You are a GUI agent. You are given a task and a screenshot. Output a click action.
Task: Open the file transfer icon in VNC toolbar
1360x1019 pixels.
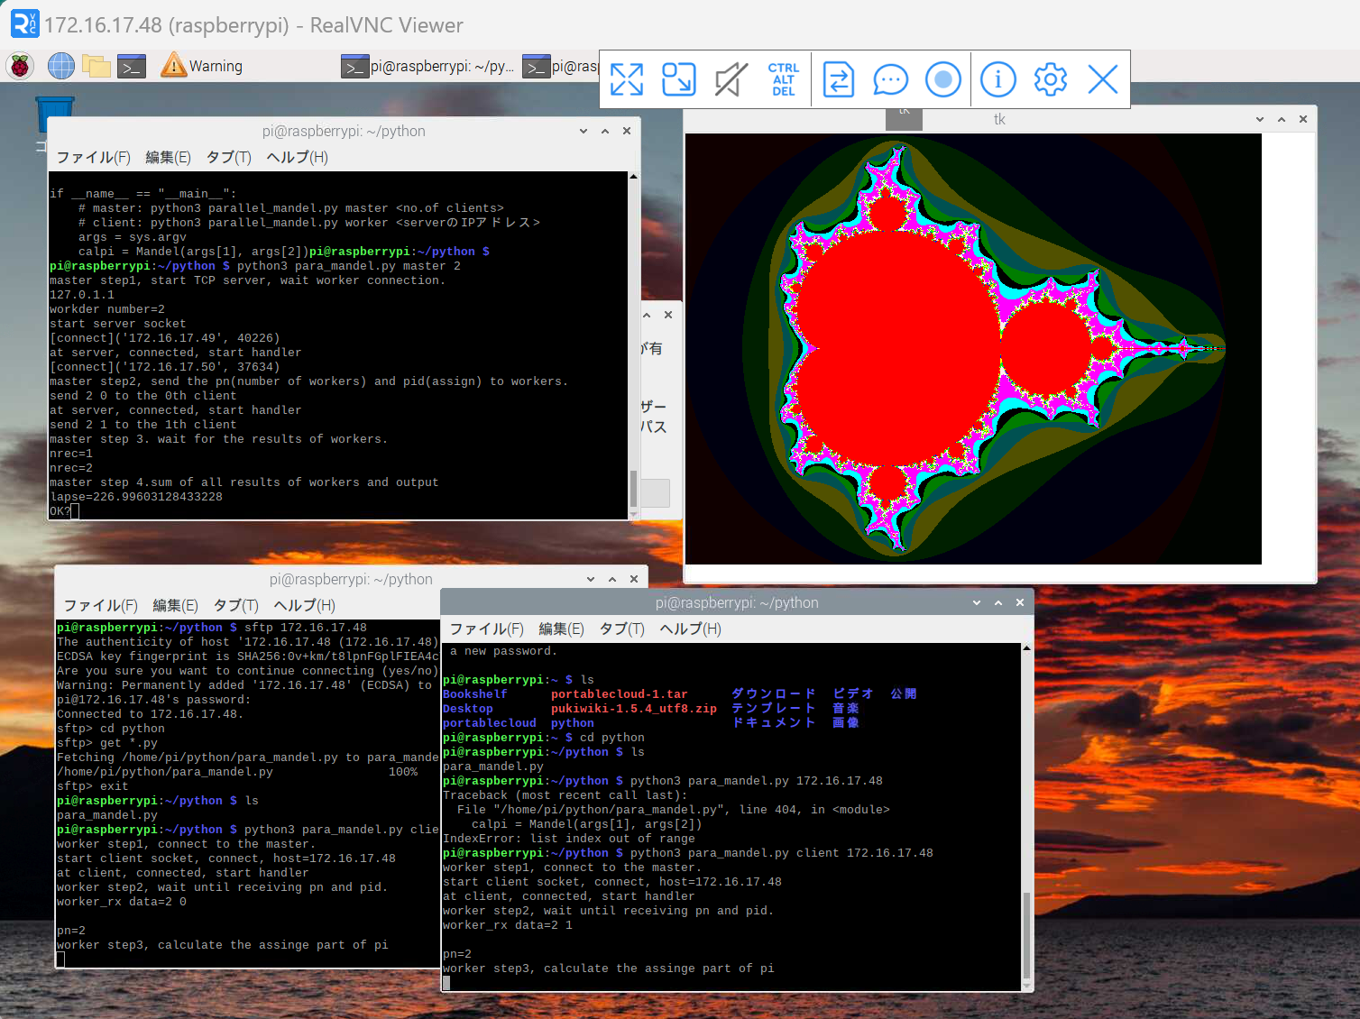(x=839, y=79)
